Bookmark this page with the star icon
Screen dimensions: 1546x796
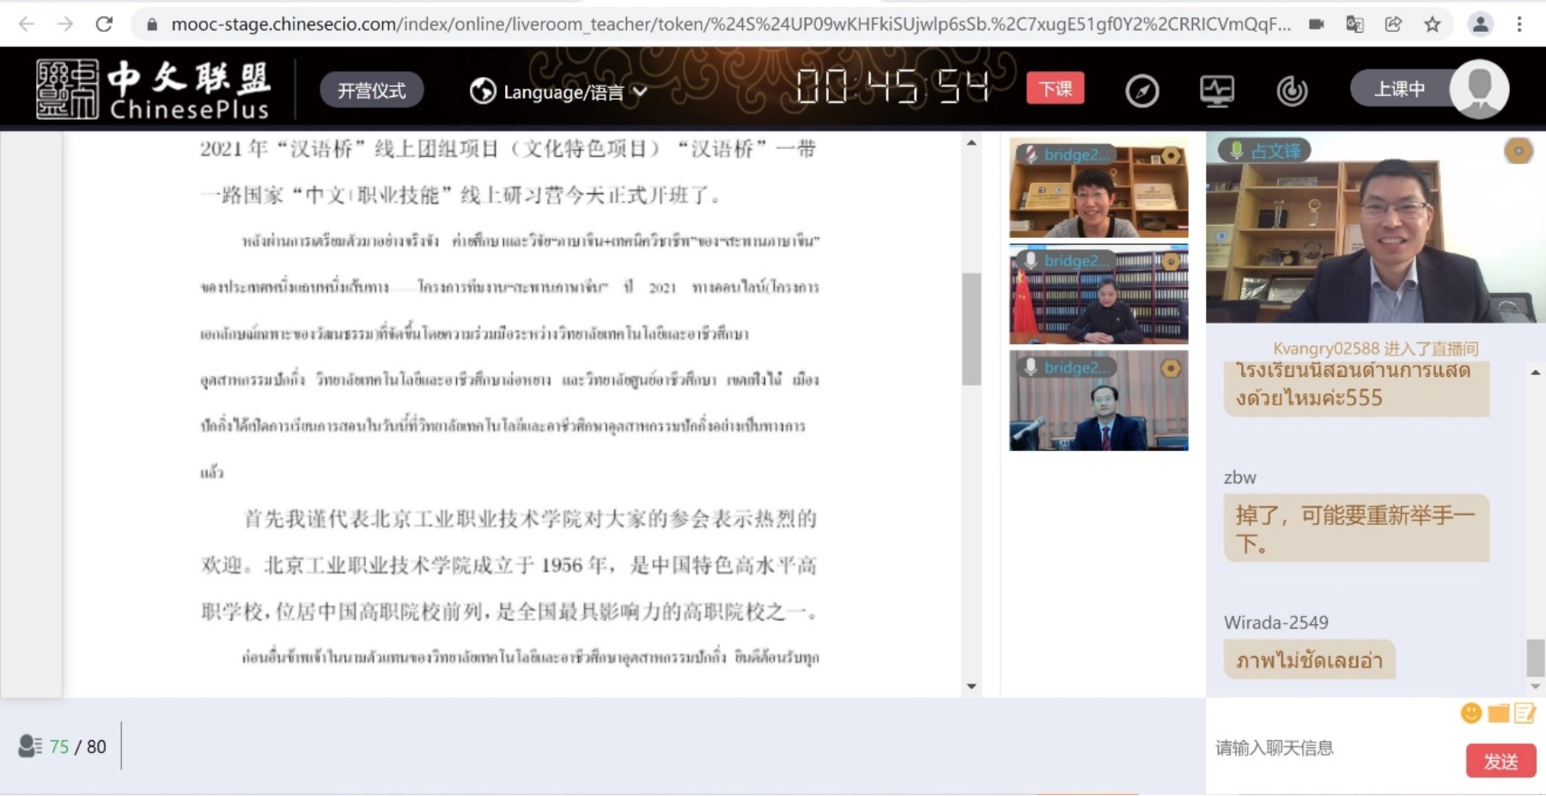tap(1432, 24)
